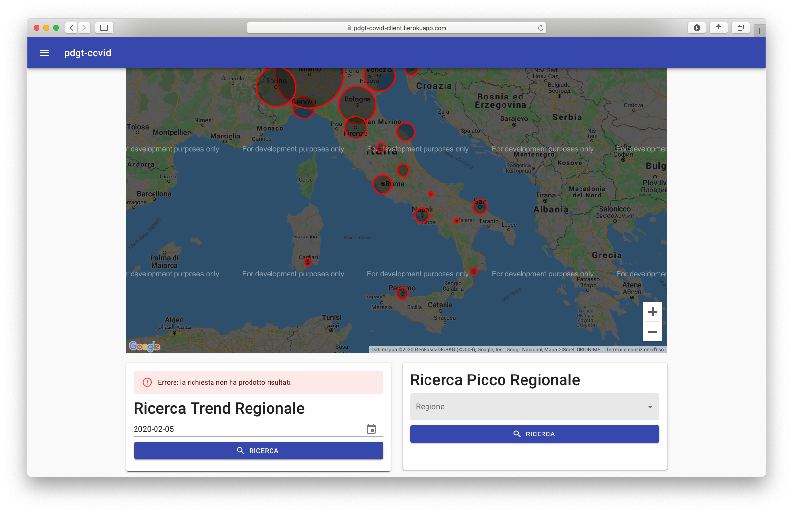The height and width of the screenshot is (513, 793).
Task: Click the Lecce label on the map
Action: tap(509, 225)
